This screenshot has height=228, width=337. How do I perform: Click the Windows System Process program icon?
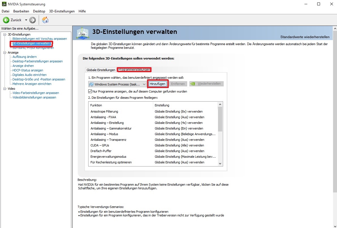click(x=91, y=84)
